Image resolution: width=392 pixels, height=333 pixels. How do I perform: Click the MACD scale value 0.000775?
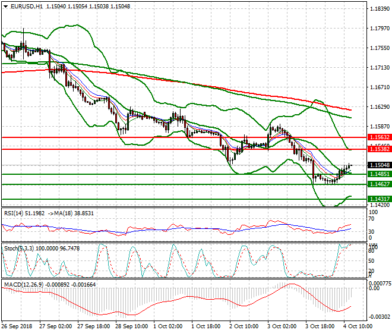click(380, 283)
